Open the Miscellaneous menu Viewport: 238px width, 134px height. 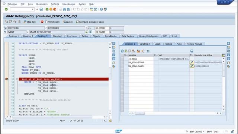(69, 4)
